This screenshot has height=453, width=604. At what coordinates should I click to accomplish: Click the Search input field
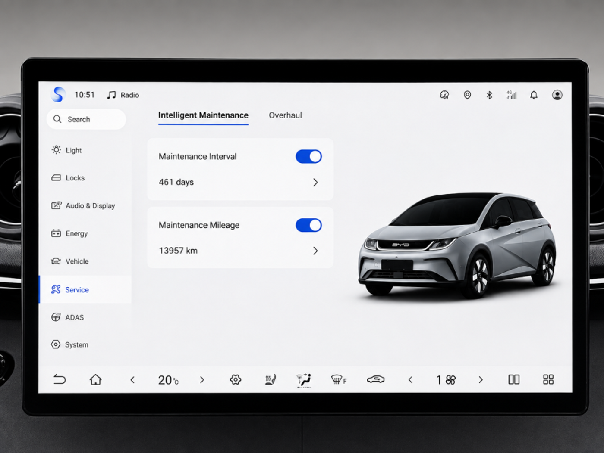86,119
